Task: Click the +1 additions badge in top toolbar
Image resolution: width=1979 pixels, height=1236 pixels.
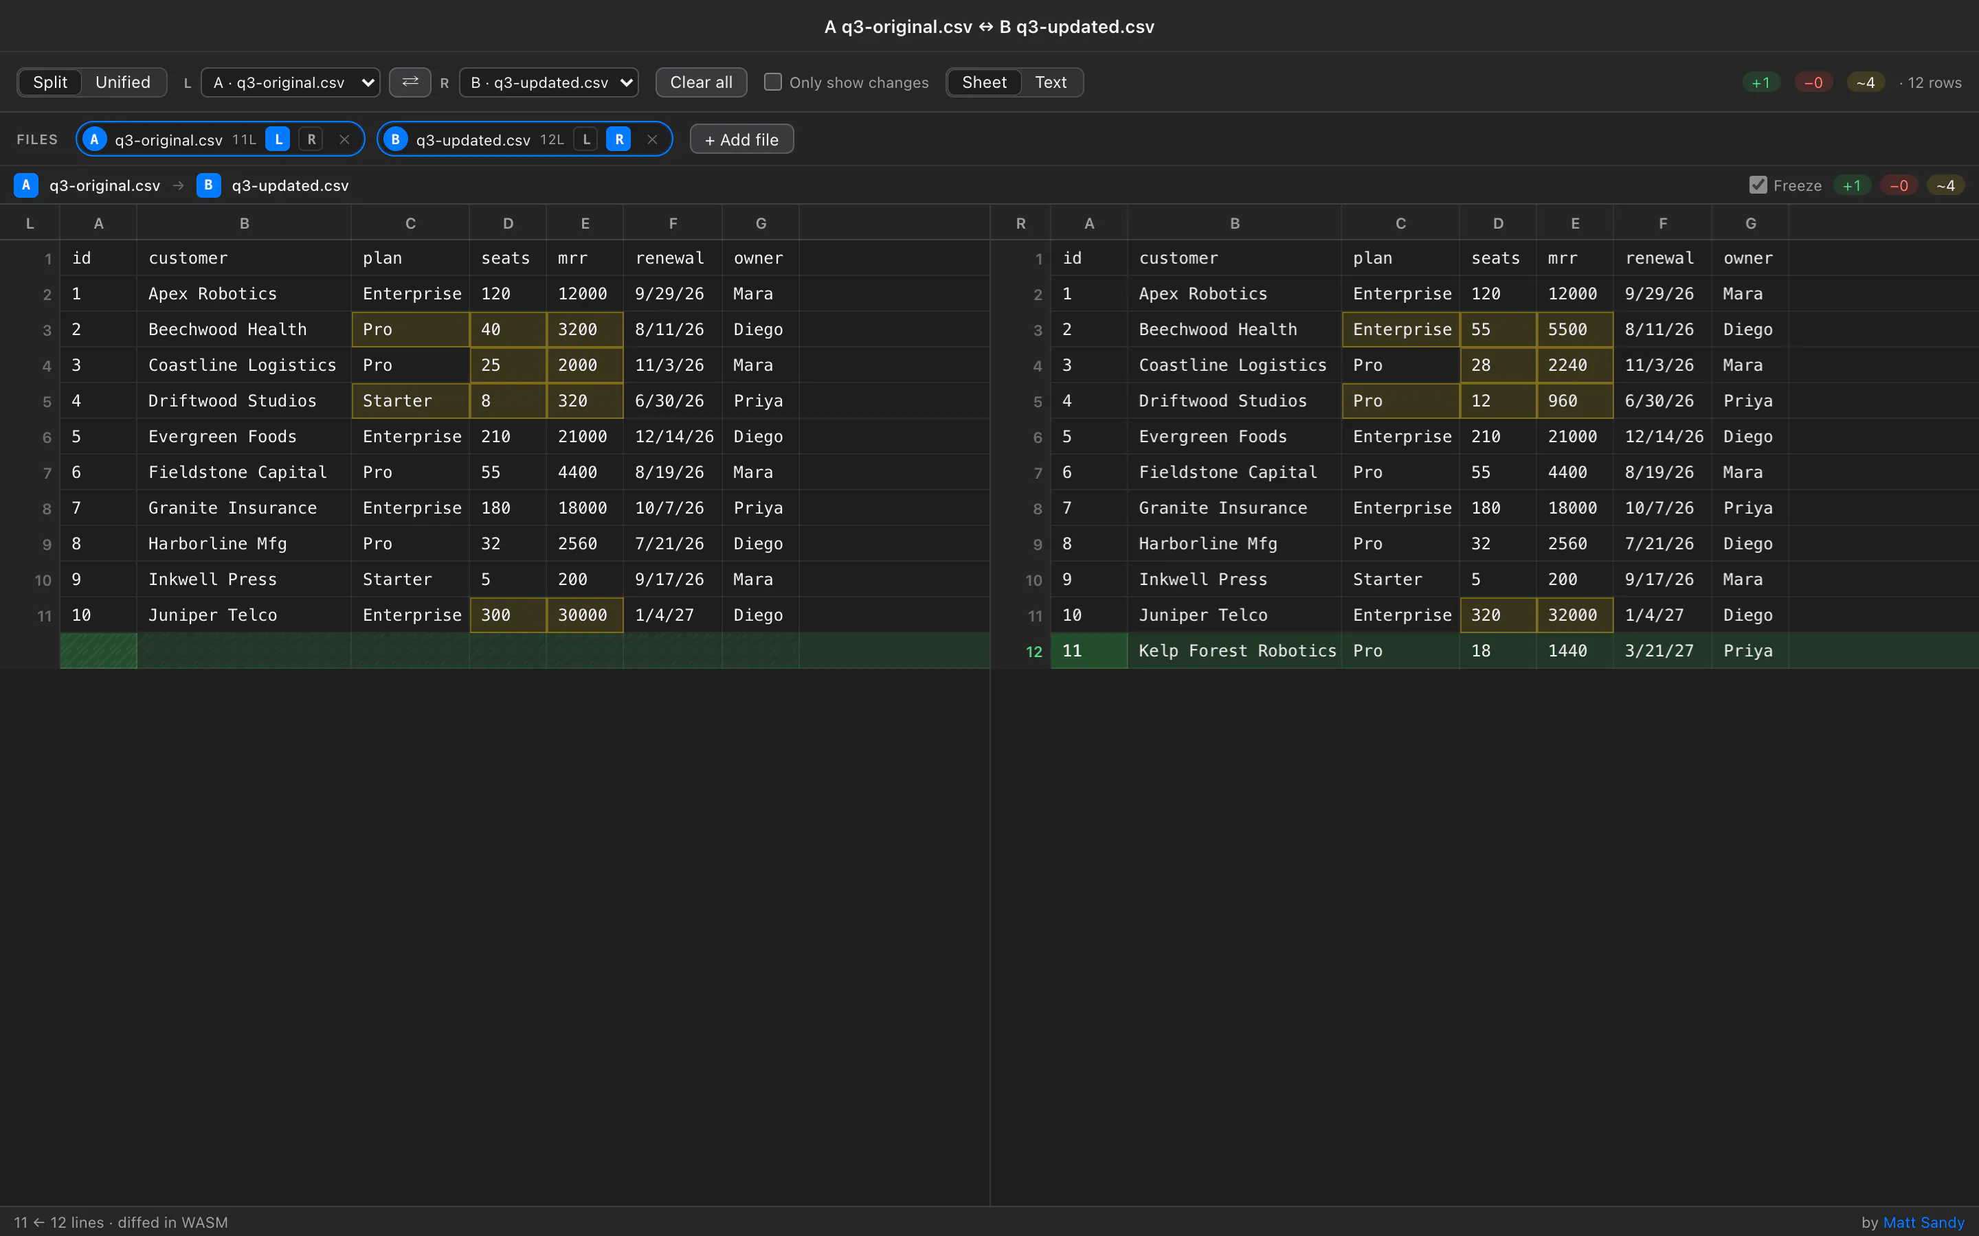Action: point(1760,82)
